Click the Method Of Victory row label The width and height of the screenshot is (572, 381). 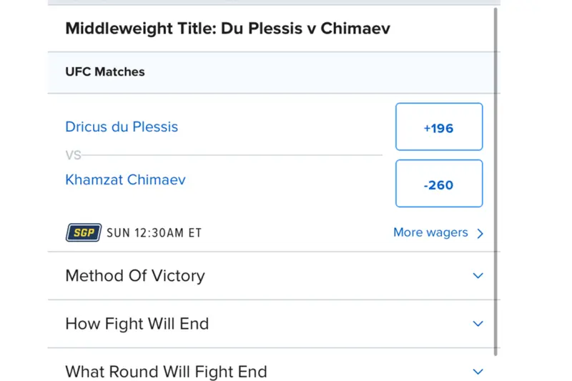coord(135,275)
